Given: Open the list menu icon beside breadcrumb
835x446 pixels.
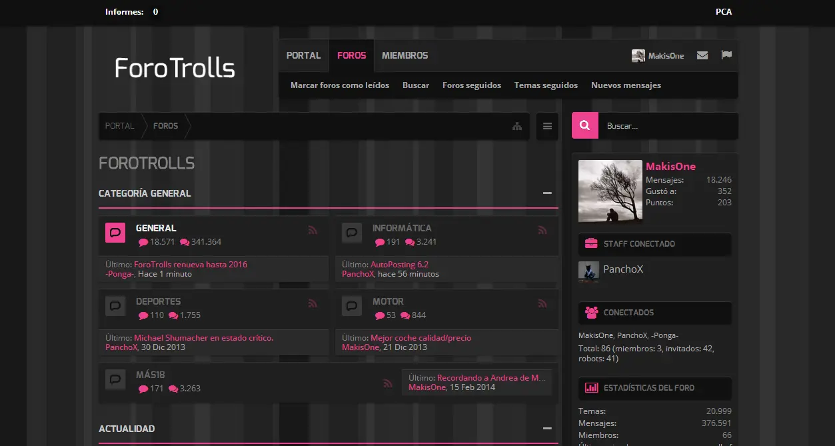Looking at the screenshot, I should (547, 126).
